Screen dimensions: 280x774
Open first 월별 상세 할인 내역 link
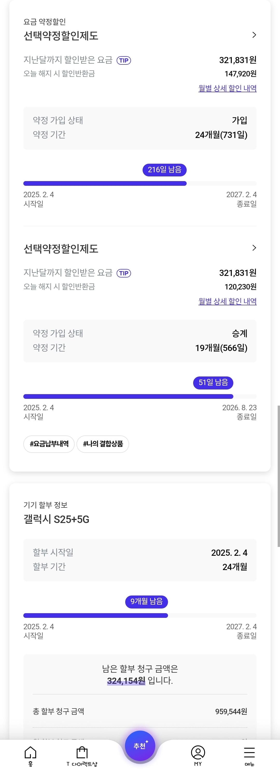click(228, 88)
